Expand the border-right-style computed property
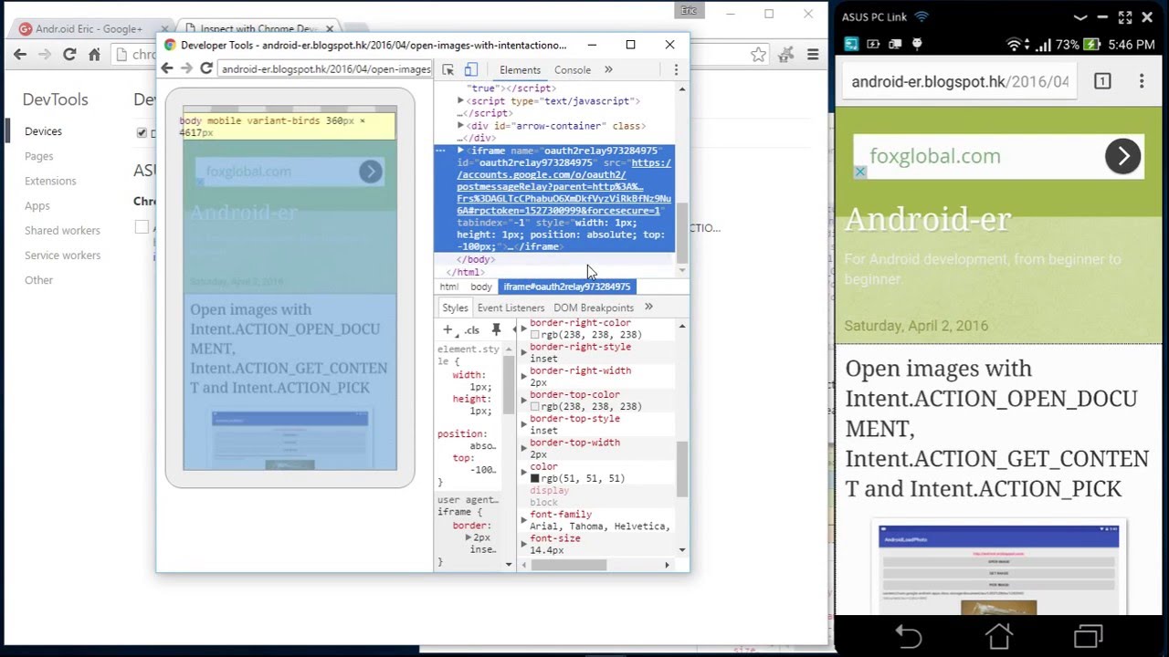 [524, 352]
